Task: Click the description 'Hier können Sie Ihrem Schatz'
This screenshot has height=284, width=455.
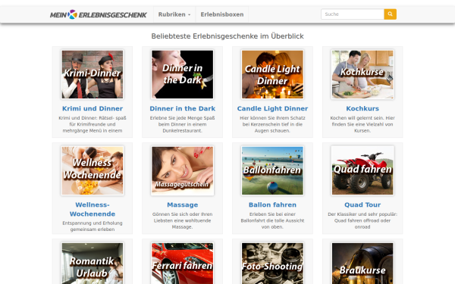Action: click(272, 124)
